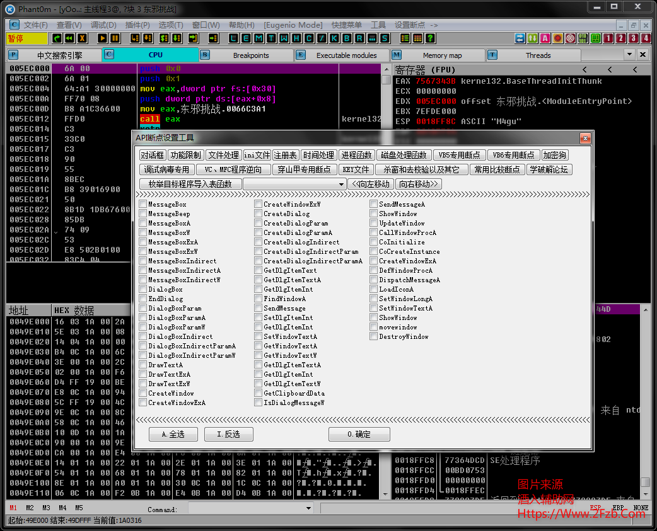
Task: Click the A.全选 select all button
Action: pyautogui.click(x=173, y=435)
